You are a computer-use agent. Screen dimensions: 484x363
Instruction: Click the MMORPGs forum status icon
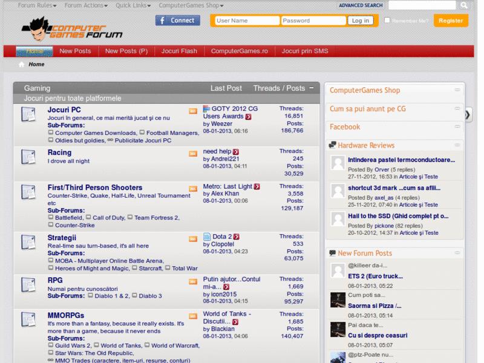[28, 319]
